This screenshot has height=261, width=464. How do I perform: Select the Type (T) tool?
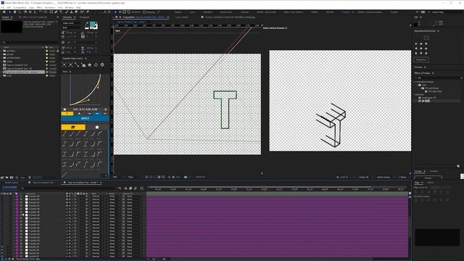pos(61,12)
